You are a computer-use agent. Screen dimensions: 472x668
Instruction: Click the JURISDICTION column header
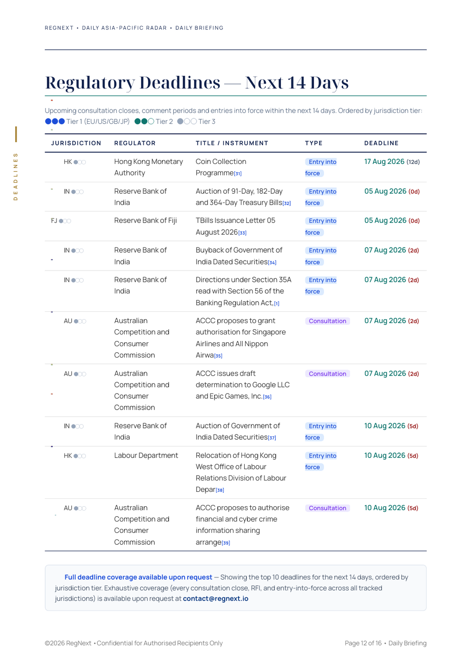[x=76, y=143]
